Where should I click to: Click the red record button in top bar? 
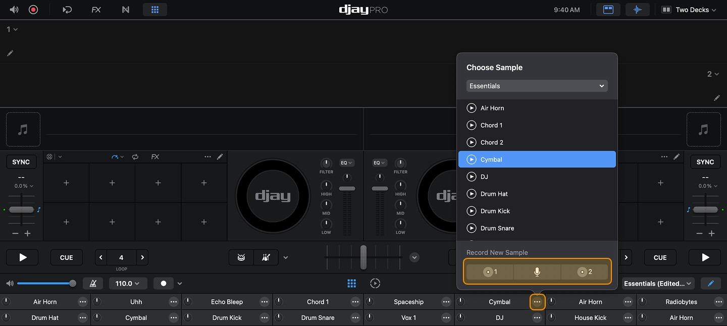point(33,10)
